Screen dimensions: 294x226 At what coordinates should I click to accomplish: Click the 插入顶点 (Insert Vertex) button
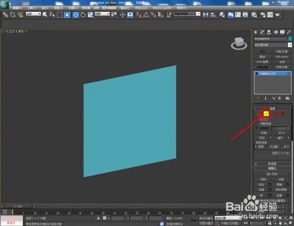click(272, 174)
